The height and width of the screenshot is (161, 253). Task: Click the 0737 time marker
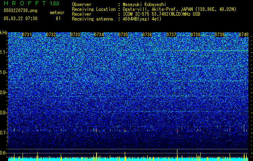point(171,35)
